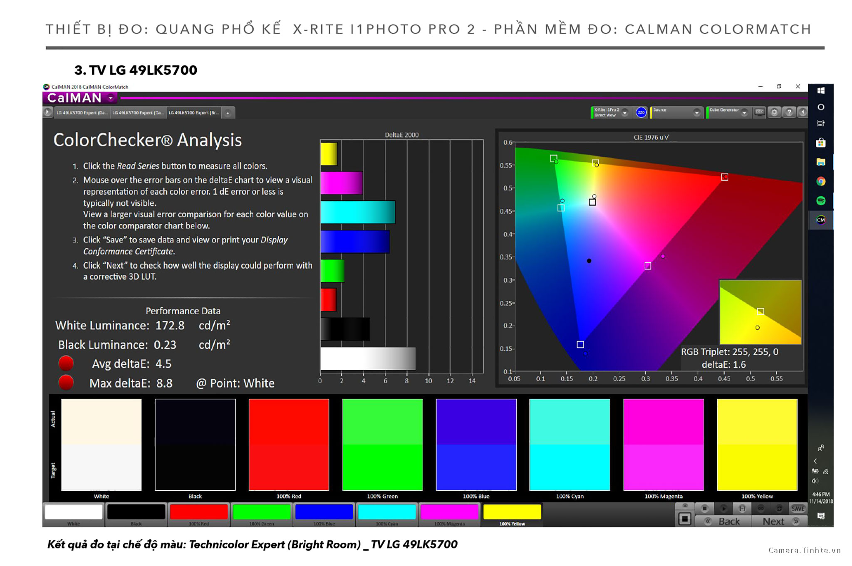Image resolution: width=852 pixels, height=566 pixels.
Task: Select 100% Red swatch in bottom strip
Action: (x=199, y=514)
